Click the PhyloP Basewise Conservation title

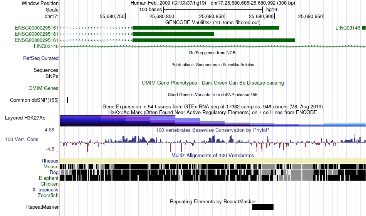tap(213, 130)
